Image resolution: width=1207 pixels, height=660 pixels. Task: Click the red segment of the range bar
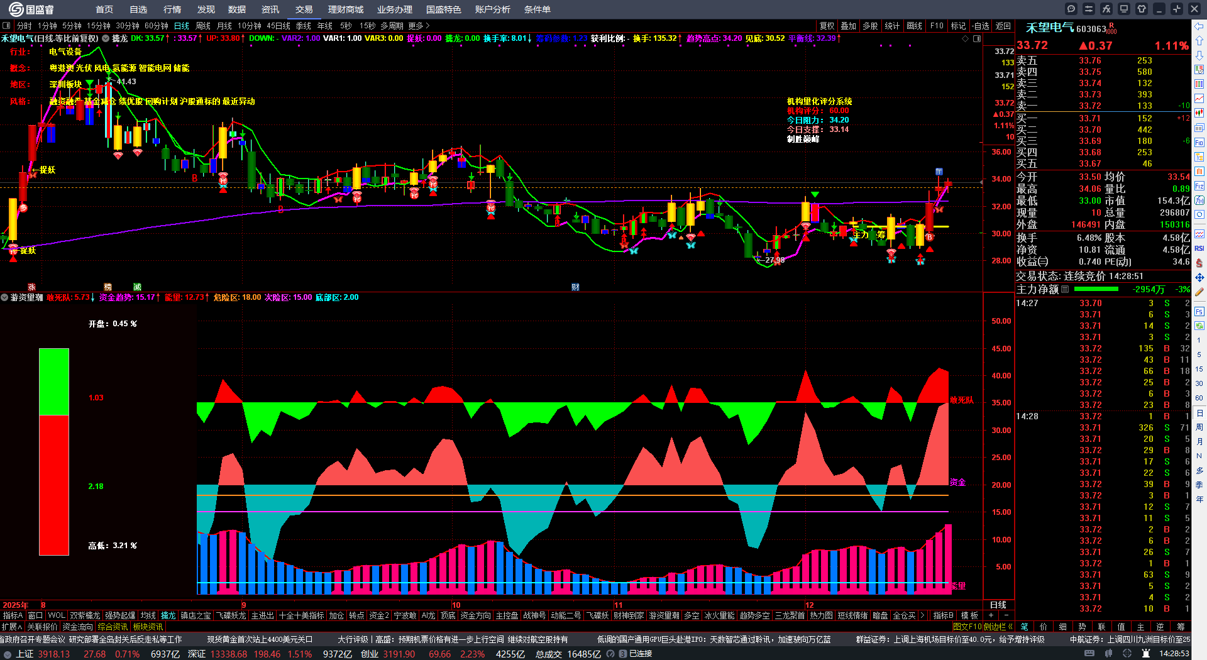tap(54, 485)
